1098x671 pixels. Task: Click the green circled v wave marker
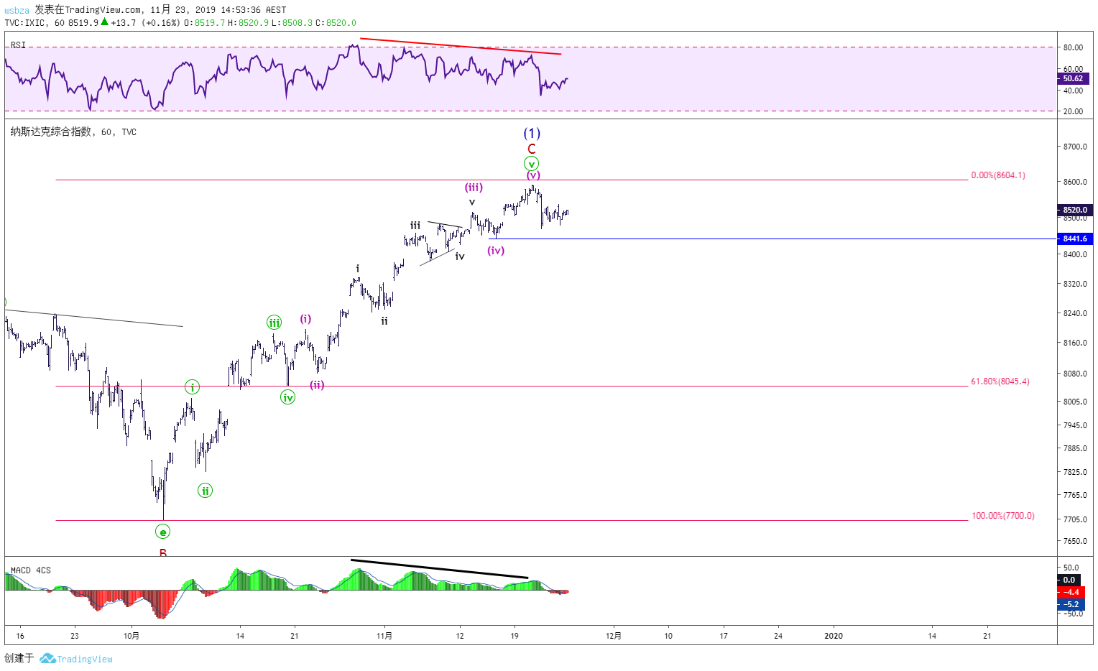(531, 164)
